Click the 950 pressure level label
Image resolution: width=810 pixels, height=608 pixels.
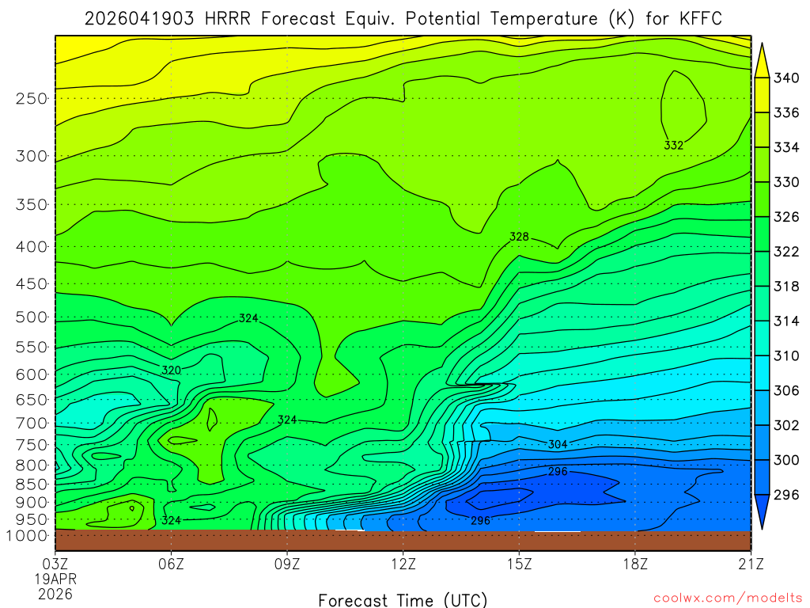click(32, 519)
